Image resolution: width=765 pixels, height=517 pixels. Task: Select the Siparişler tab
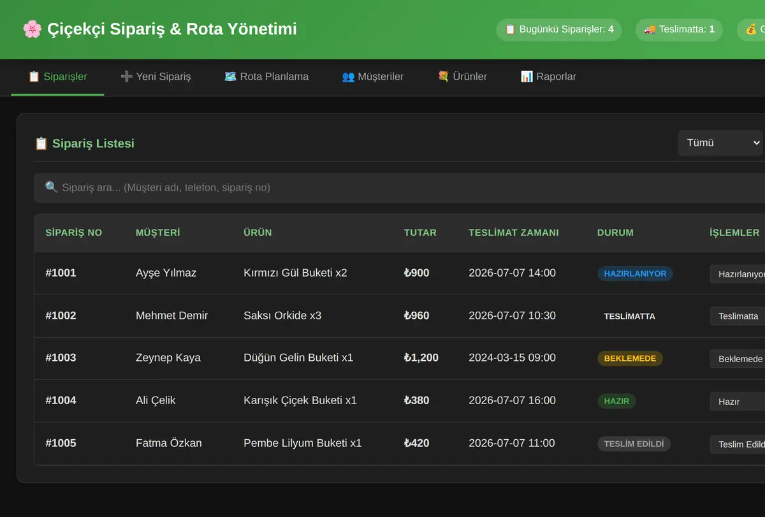[57, 76]
